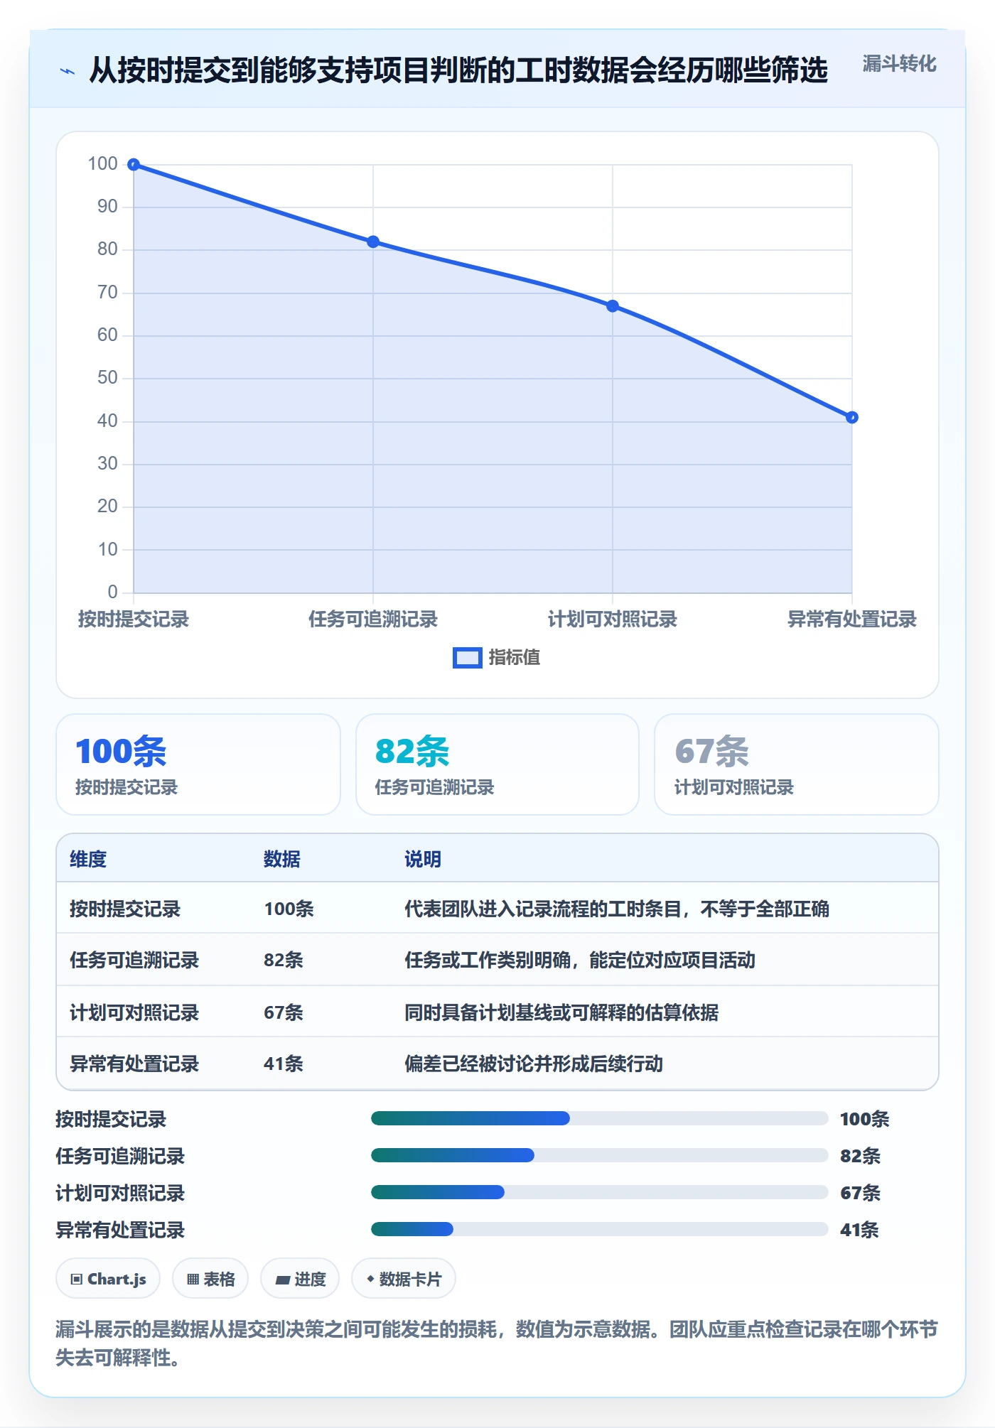Select table cell 67条
The height and width of the screenshot is (1428, 995).
284,1013
